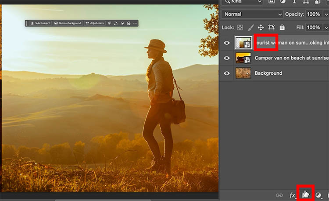Select the Camper van layer thumbnail
Viewport: 329px width, 201px height.
[243, 58]
